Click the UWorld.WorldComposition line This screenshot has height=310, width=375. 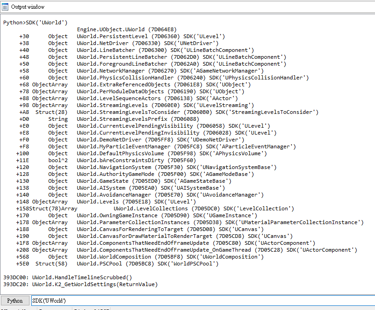click(140, 257)
